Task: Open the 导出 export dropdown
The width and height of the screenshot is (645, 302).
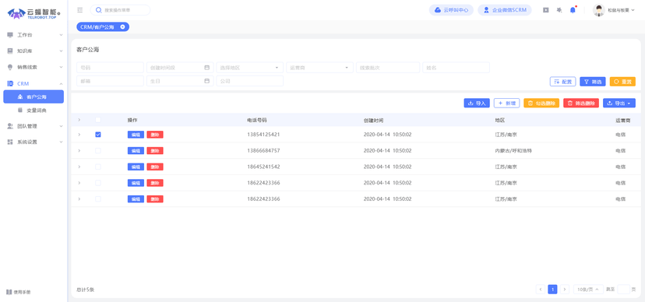Action: [x=619, y=104]
